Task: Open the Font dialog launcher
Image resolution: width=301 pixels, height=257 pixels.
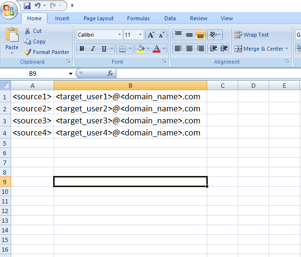Action: 165,61
